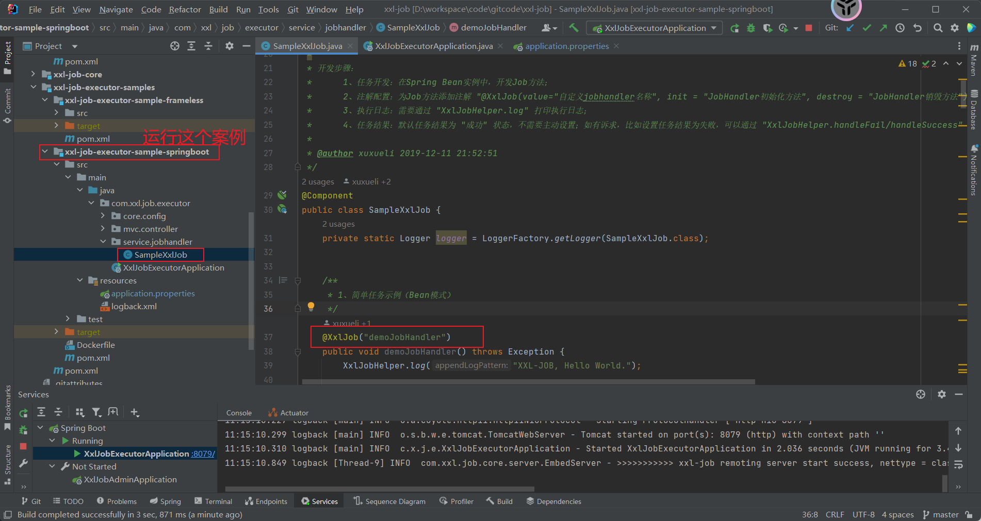Show Git history clock icon

[x=900, y=28]
